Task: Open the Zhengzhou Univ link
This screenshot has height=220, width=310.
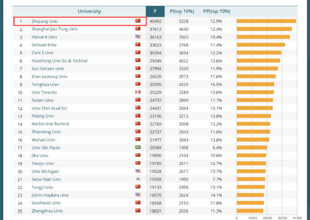Action: pos(46,211)
